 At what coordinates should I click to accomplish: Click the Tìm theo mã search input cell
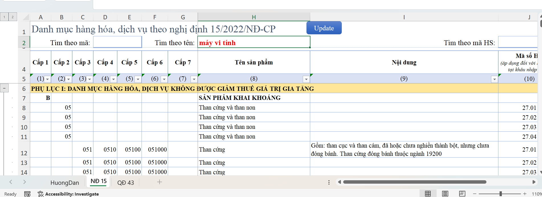tap(117, 42)
